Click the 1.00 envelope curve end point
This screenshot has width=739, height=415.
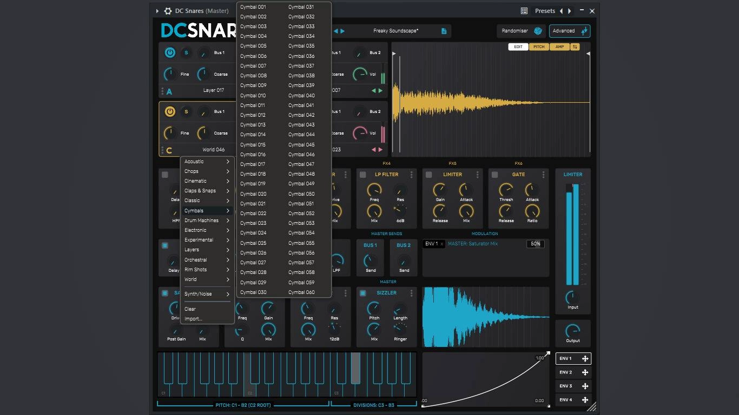[x=548, y=353]
